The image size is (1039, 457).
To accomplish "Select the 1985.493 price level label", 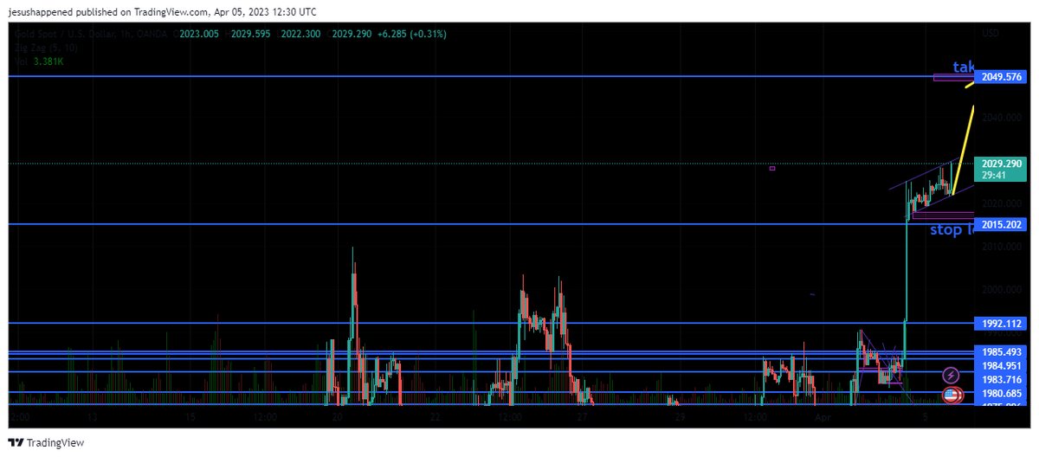I will [x=1001, y=352].
